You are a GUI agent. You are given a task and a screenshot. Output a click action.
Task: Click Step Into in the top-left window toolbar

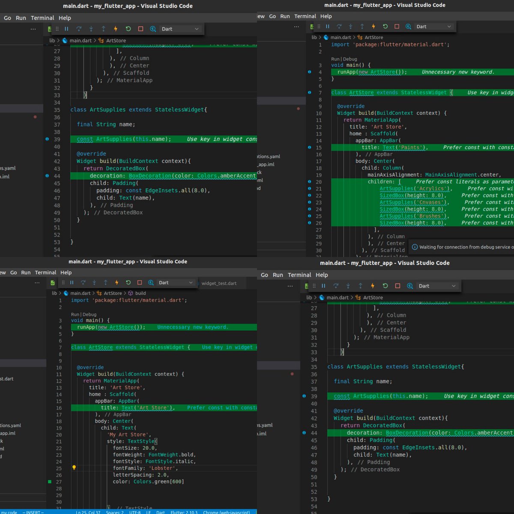pyautogui.click(x=91, y=29)
